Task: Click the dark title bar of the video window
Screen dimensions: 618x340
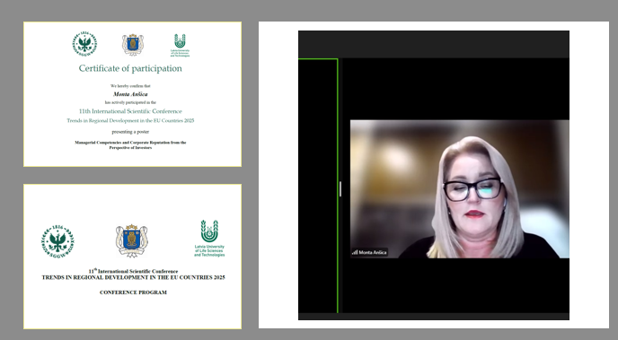Action: click(434, 45)
